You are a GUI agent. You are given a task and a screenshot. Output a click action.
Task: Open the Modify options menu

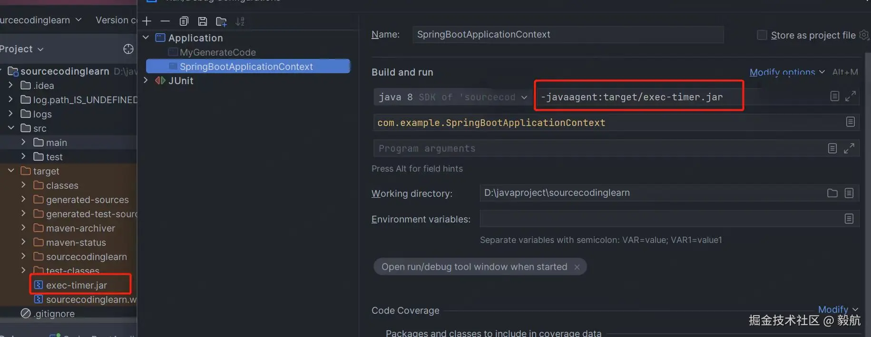point(786,72)
